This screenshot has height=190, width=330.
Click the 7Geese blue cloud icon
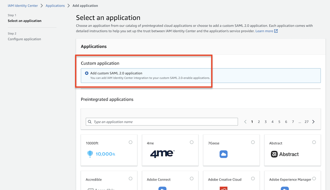224,154
